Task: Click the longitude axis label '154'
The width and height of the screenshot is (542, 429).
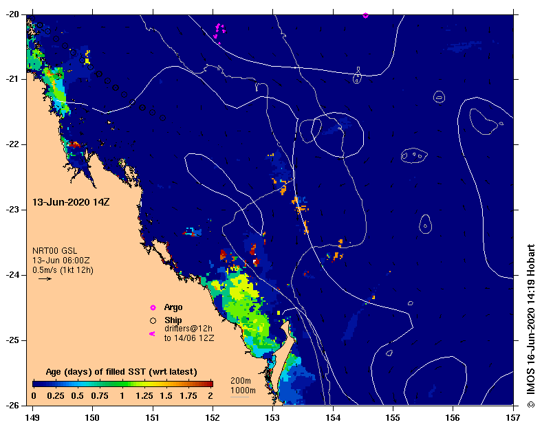Action: (332, 417)
